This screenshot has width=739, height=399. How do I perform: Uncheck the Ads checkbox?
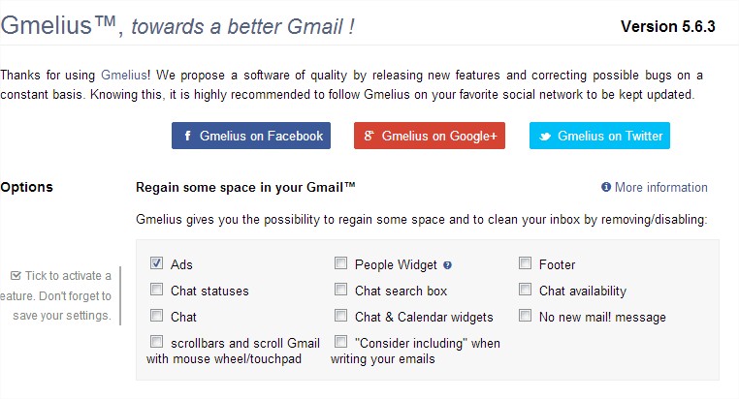156,262
